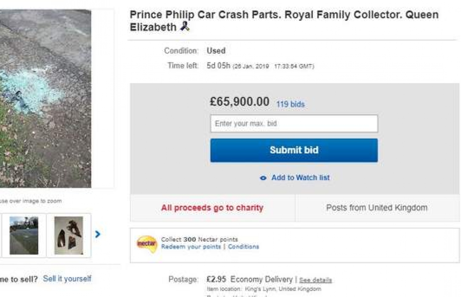Screen dimensions: 461x297
Task: Click the £65,900.00 current price
Action: pos(239,102)
